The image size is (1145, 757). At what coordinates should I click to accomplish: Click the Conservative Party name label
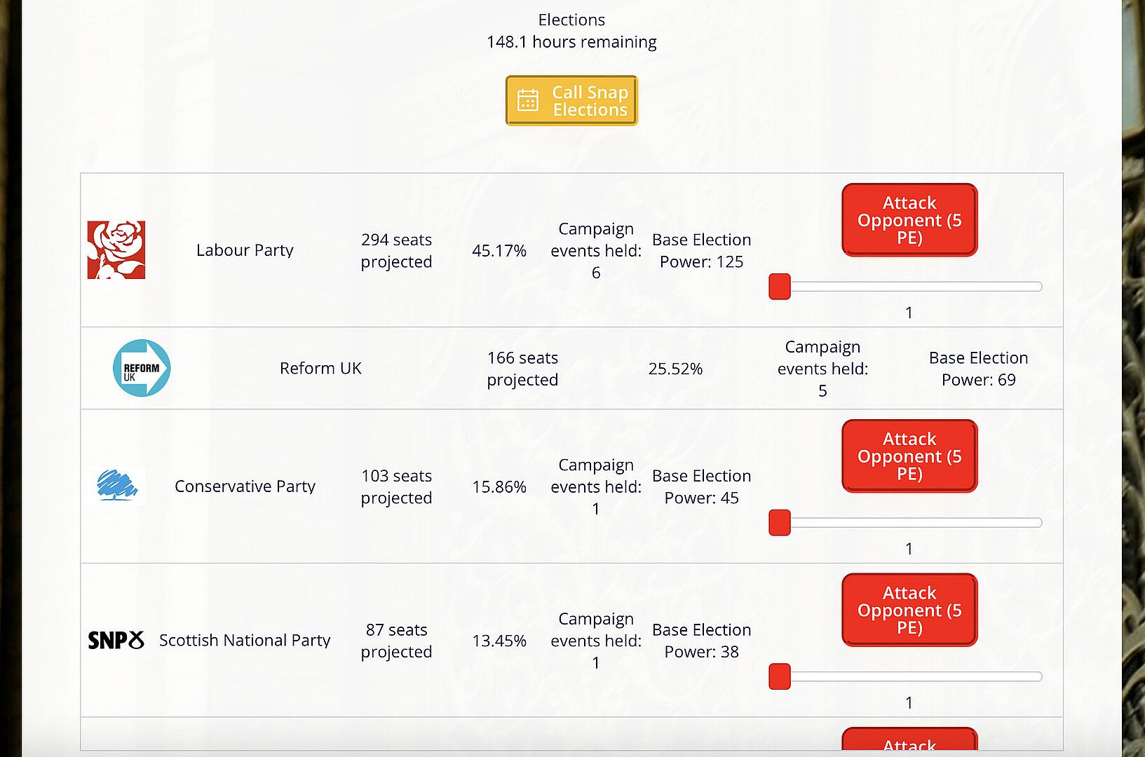tap(245, 486)
